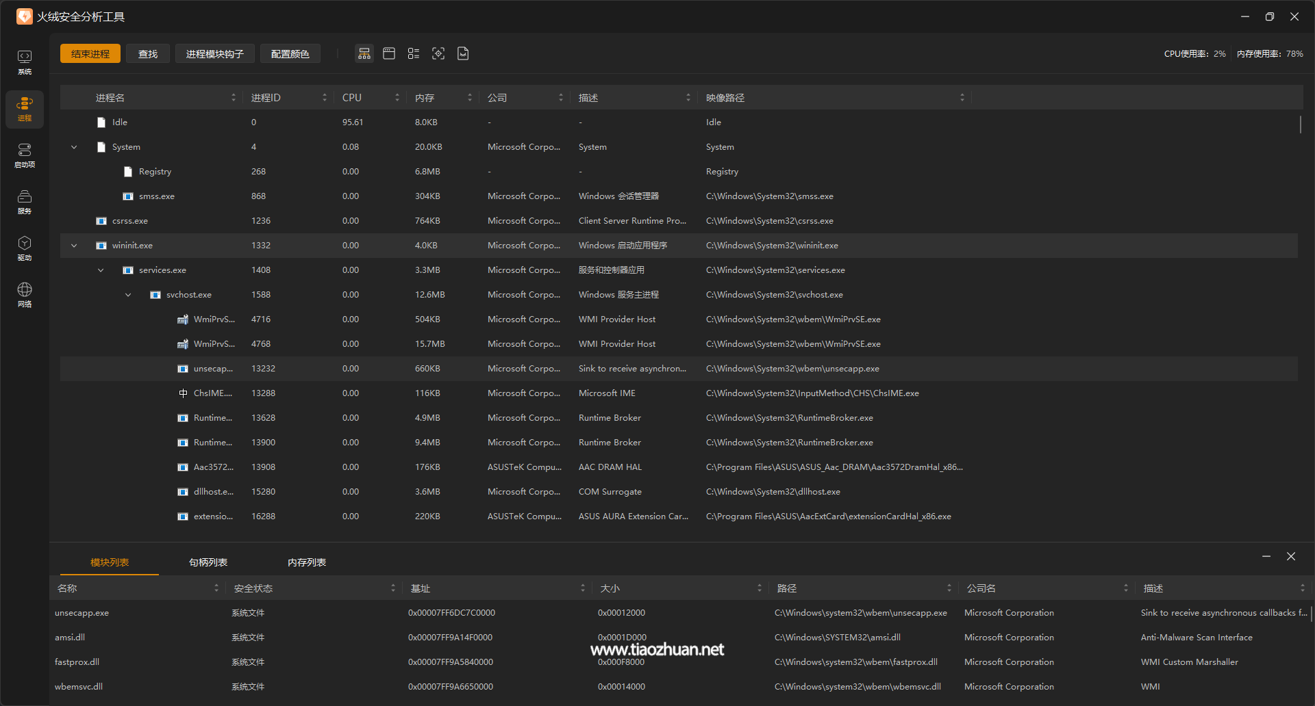The height and width of the screenshot is (706, 1315).
Task: Sort by 进程ID column arrow
Action: (325, 98)
